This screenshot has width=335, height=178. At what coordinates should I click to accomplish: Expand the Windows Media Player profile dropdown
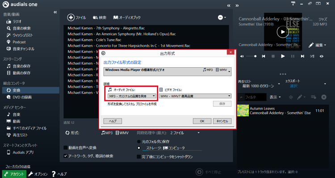pos(229,71)
